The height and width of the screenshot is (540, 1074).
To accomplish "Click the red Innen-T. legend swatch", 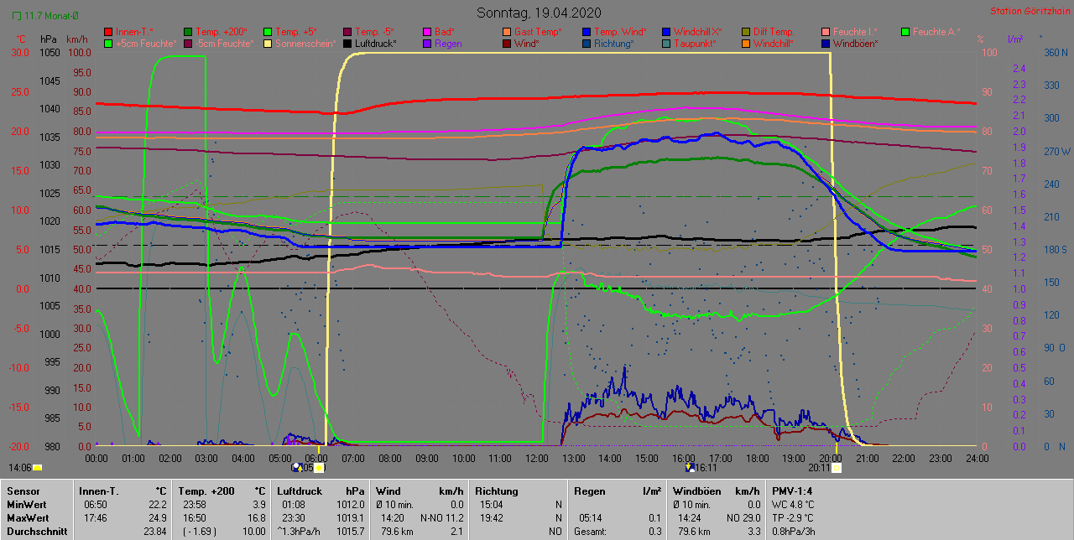I will click(108, 32).
